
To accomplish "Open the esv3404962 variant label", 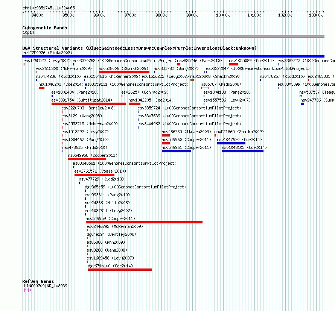I will pos(189,124).
